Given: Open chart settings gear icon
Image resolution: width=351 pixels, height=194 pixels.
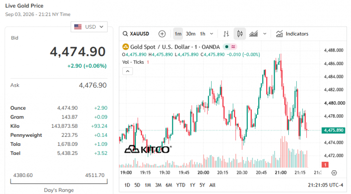Looking at the screenshot, I should (x=334, y=173).
